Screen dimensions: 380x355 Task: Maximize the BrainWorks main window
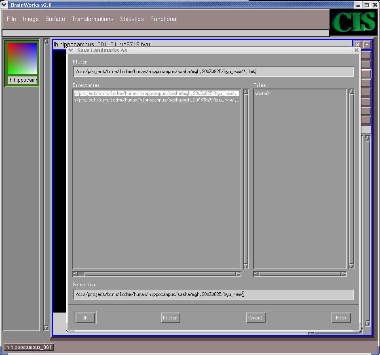(367, 5)
